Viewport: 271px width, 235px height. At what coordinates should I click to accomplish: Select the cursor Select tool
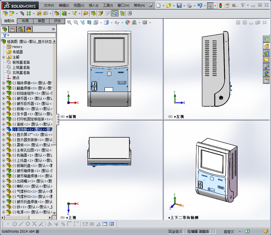pyautogui.click(x=210, y=5)
